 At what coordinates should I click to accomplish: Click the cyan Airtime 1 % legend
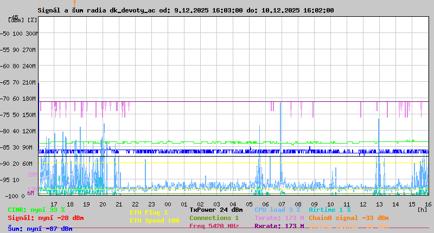[x=329, y=210]
